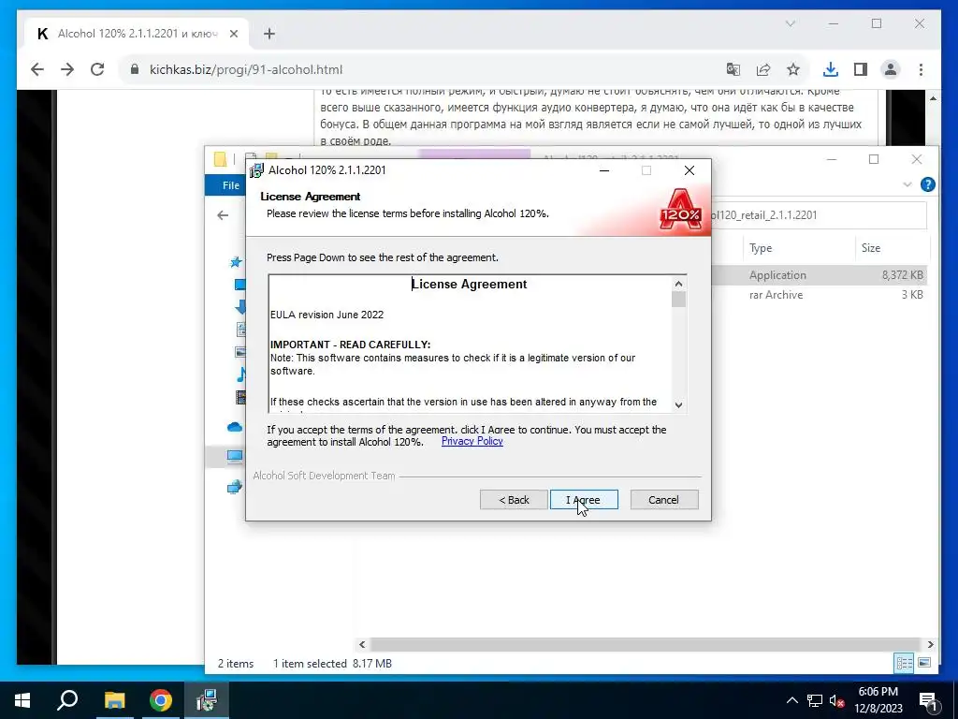Click the Explorer horizontal scrollbar track
The image size is (958, 719).
coord(646,644)
